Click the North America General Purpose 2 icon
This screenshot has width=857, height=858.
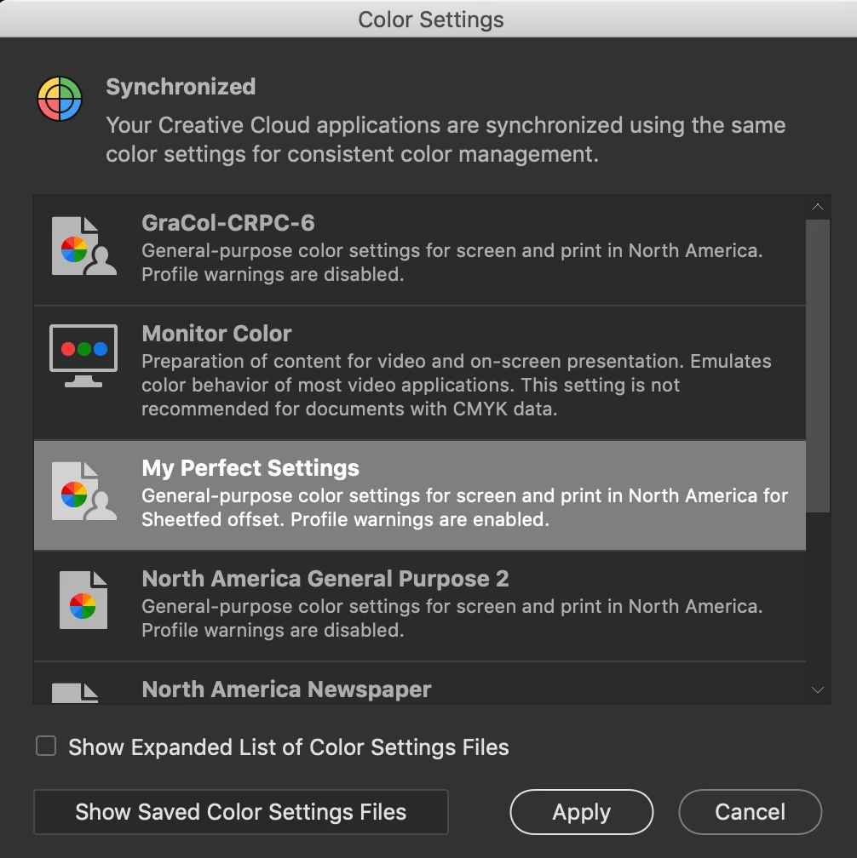83,600
